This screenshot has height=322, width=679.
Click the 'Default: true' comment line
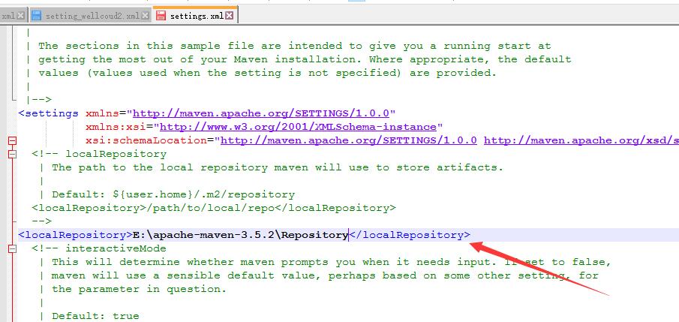coord(89,315)
